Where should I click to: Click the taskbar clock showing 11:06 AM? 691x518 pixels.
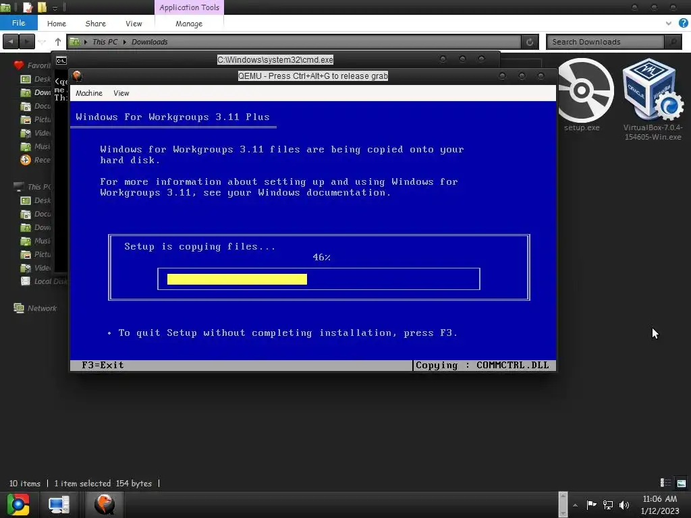coord(660,505)
